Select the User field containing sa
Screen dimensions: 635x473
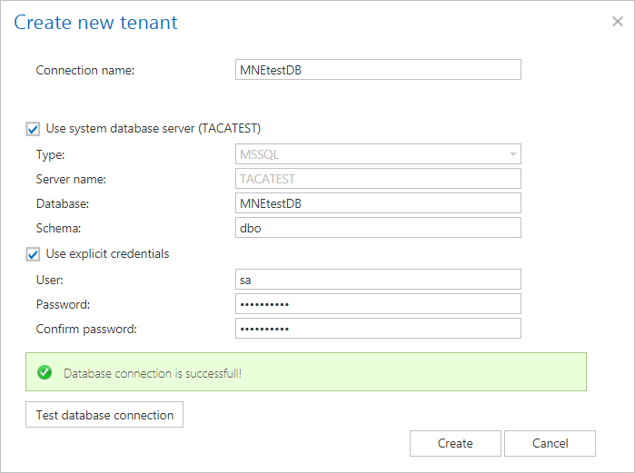tap(378, 280)
